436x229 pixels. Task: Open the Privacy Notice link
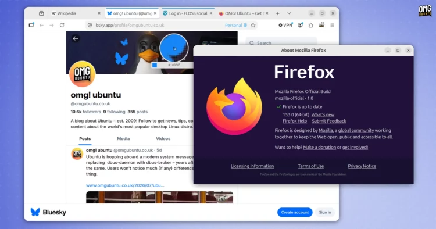pos(362,166)
